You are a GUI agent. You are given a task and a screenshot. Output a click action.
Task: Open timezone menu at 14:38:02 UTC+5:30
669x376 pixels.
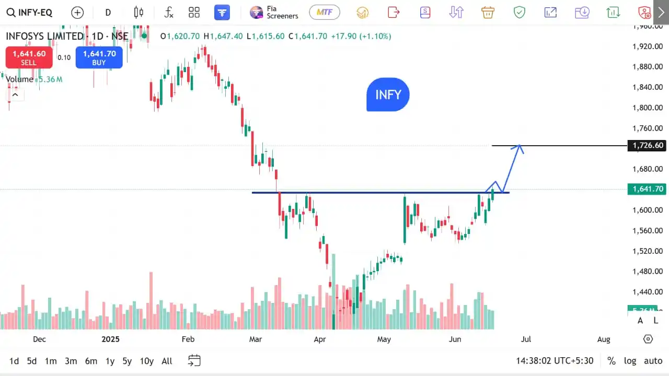pyautogui.click(x=555, y=361)
